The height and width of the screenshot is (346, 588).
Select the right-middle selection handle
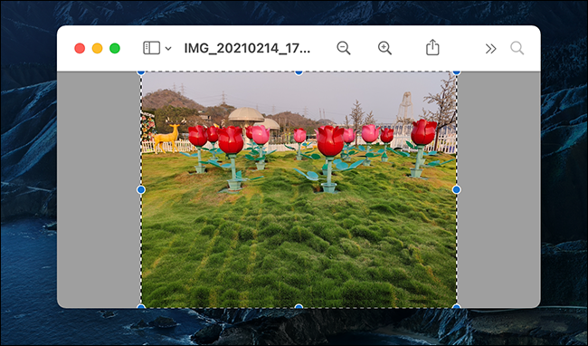tap(456, 190)
